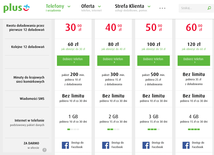Viewport: 214px width, 155px height.
Task: Open the three-dots more menu
Action: (162, 8)
